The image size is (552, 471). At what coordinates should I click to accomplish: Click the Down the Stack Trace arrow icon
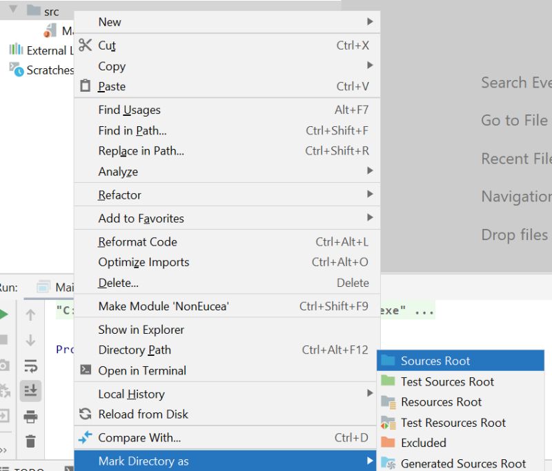pyautogui.click(x=30, y=339)
